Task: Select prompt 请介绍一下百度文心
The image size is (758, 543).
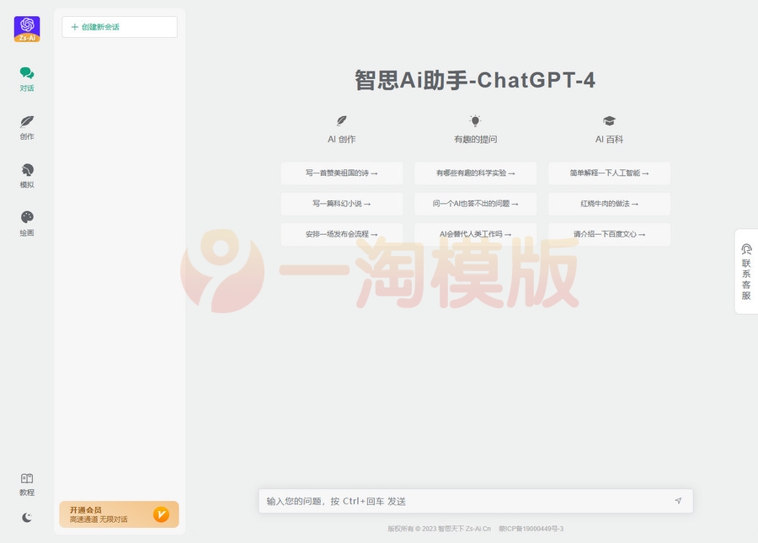Action: point(609,234)
